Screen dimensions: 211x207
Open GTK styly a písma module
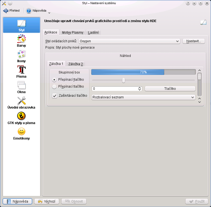(21, 118)
